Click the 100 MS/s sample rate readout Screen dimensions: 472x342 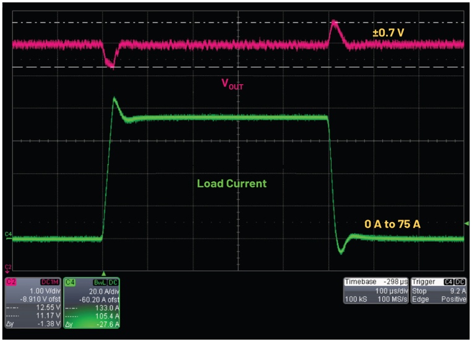390,299
